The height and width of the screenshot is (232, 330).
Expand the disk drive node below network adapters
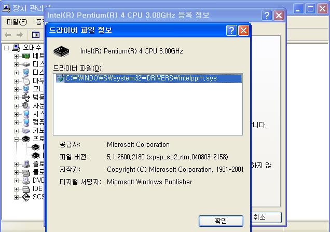tap(16, 64)
